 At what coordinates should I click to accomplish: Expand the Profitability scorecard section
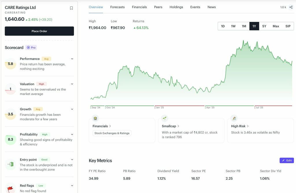(72, 134)
